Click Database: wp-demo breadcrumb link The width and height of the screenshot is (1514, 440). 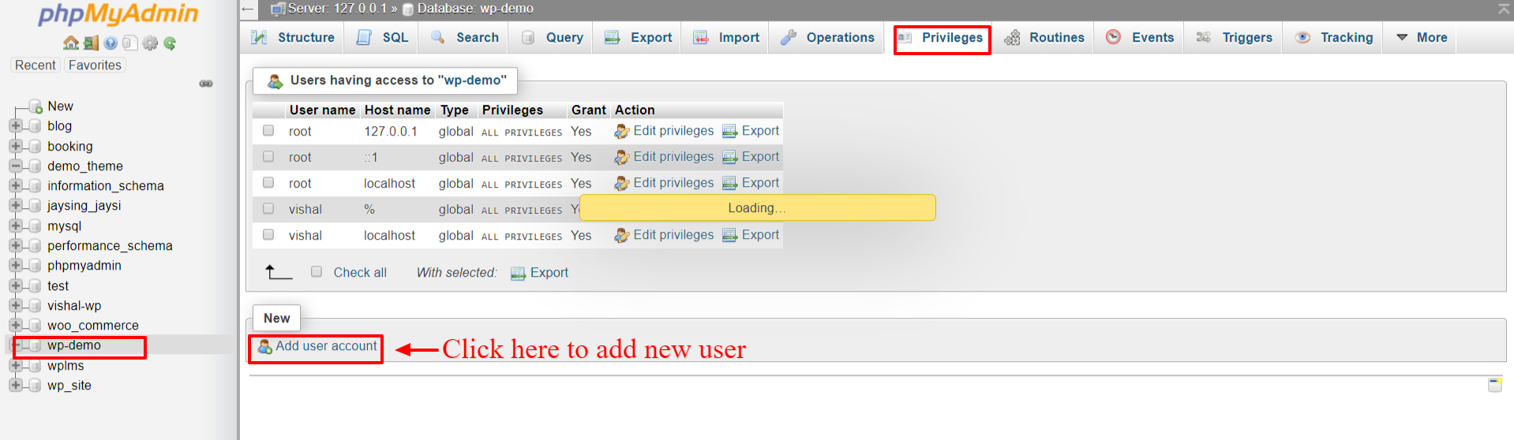[475, 9]
